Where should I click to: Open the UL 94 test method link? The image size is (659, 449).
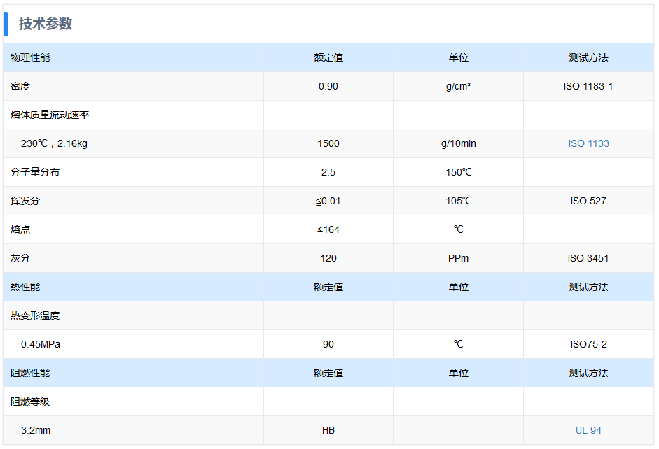point(588,430)
